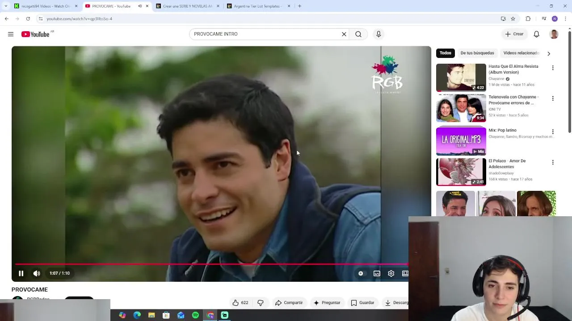Screen dimensions: 572x321
Task: Click the Preguntar button
Action: [327, 303]
